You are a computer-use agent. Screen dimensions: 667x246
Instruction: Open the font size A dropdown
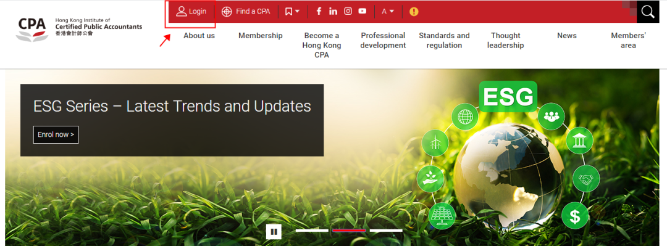pyautogui.click(x=388, y=12)
